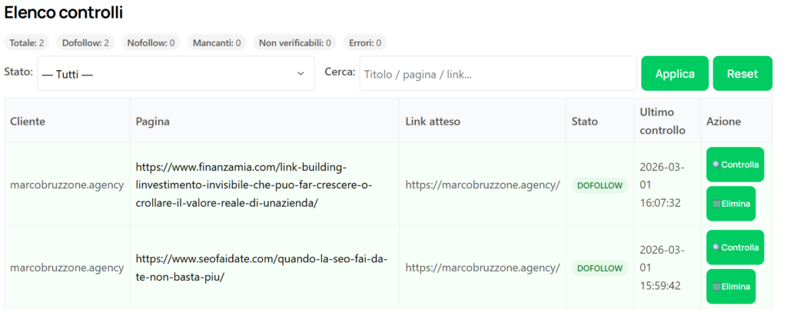787x316 pixels.
Task: Click expected link marcobruzzone.agency in second row
Action: point(483,268)
